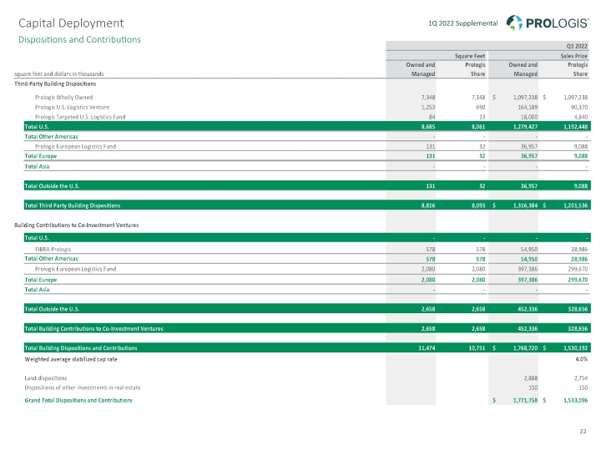
Task: Click the 397,386 value in Total Europe row
Action: click(x=528, y=280)
